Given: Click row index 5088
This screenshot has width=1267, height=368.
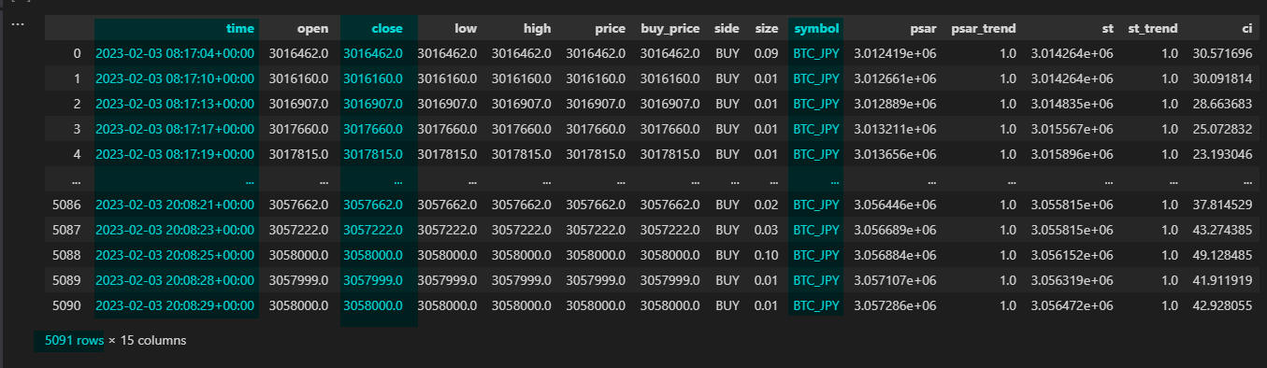Looking at the screenshot, I should click(67, 254).
